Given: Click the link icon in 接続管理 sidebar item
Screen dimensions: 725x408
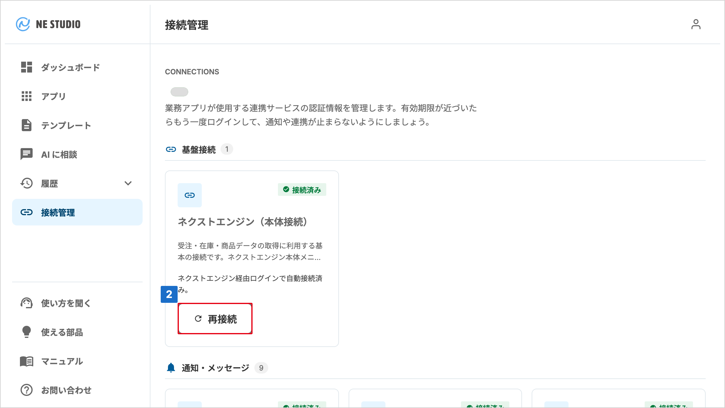Looking at the screenshot, I should click(27, 212).
